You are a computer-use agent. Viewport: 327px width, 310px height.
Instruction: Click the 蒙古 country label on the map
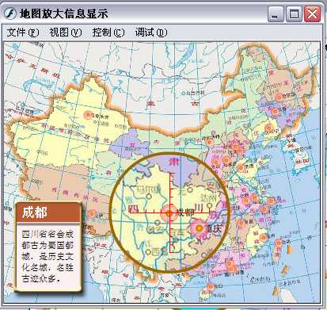coord(173,104)
